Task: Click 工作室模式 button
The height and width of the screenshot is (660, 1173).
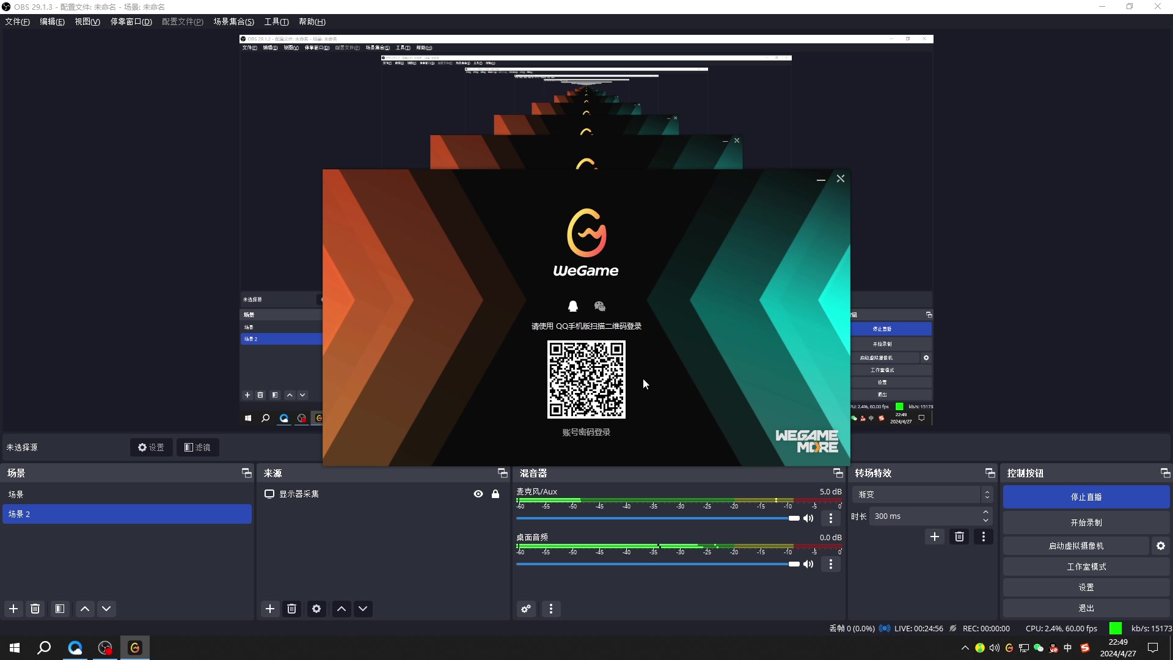Action: (1086, 566)
